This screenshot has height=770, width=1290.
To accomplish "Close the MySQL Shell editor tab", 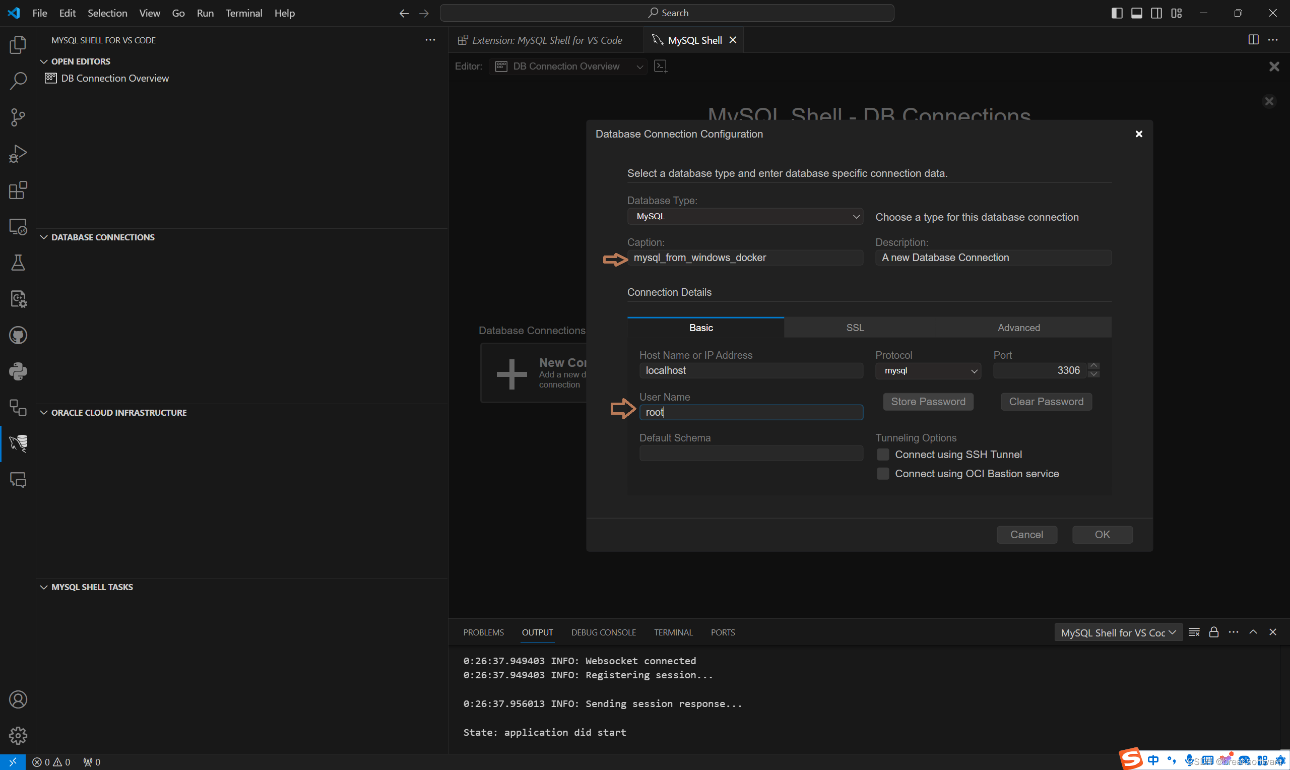I will [x=732, y=40].
